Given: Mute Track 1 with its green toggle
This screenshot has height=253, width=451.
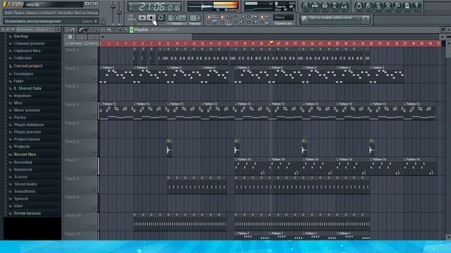Looking at the screenshot, I should (x=95, y=62).
